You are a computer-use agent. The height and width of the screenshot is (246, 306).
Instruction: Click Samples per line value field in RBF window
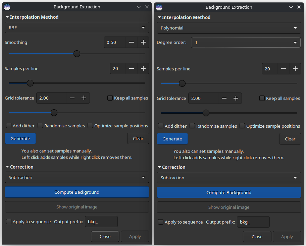[118, 68]
